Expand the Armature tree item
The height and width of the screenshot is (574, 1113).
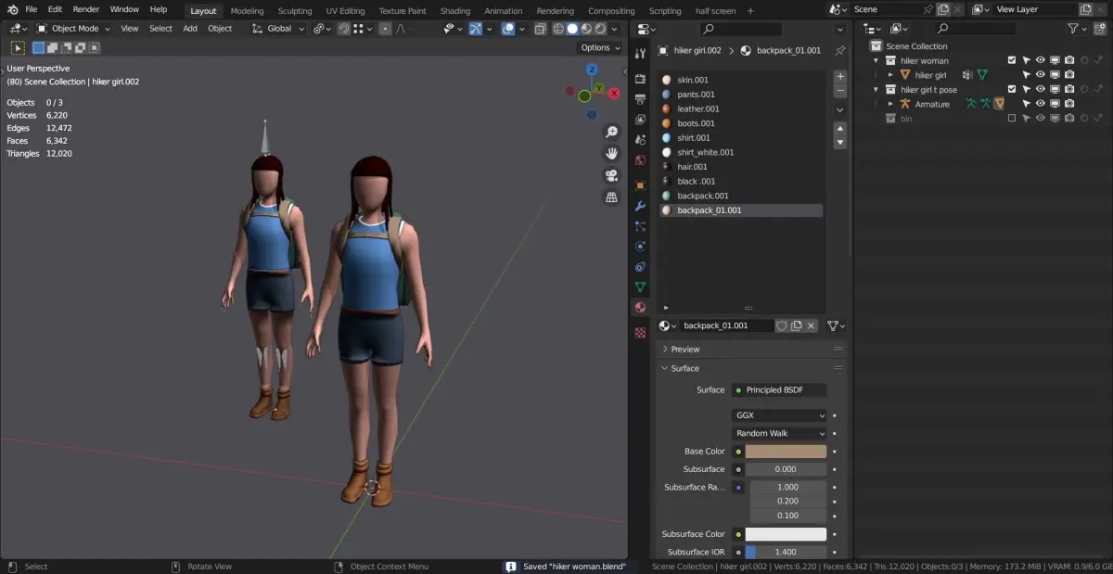[x=890, y=104]
